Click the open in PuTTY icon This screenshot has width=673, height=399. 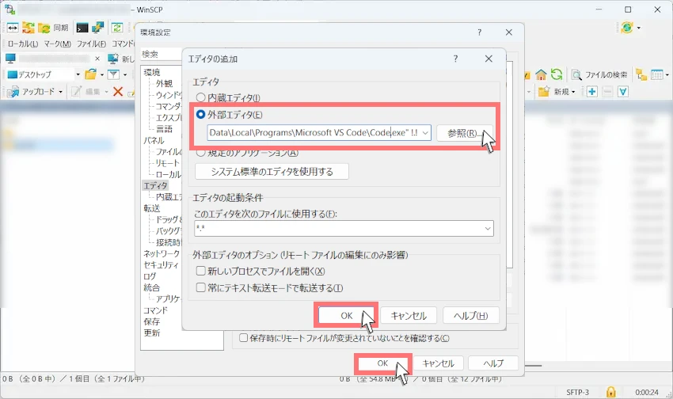[98, 28]
